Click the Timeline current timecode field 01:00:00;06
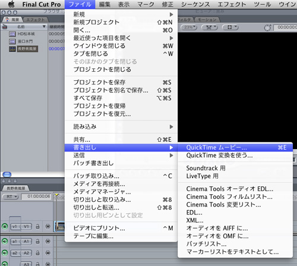Image resolution: width=297 pixels, height=266 pixels. 36,197
